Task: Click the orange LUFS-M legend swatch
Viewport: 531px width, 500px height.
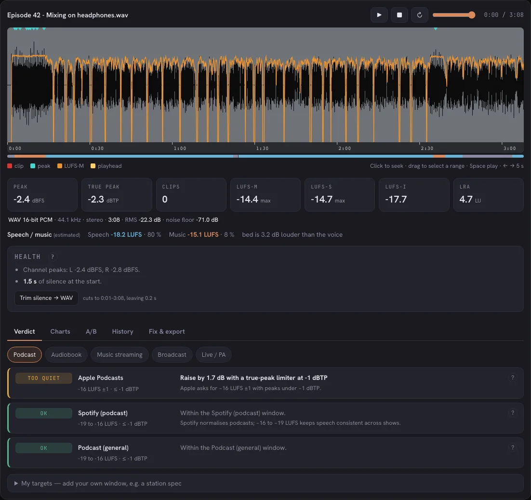Action: [60, 166]
